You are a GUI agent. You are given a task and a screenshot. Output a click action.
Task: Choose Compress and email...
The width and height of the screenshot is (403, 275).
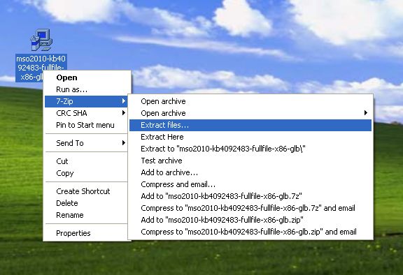tap(250, 184)
